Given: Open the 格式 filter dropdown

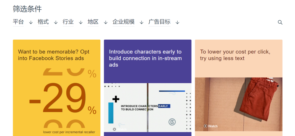Looking at the screenshot, I should click(43, 22).
